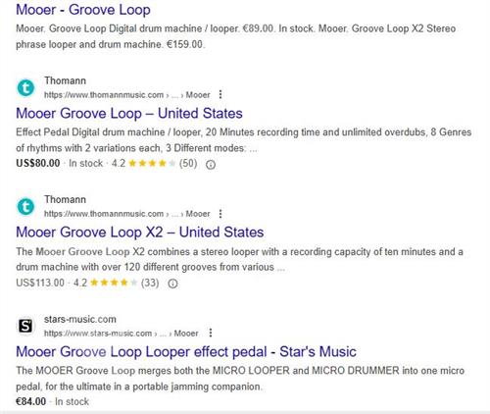The height and width of the screenshot is (414, 490).
Task: Click star rating of the US$113.00 result
Action: 114,283
